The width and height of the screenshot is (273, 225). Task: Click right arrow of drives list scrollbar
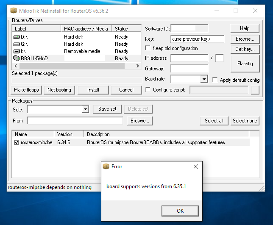click(138, 66)
